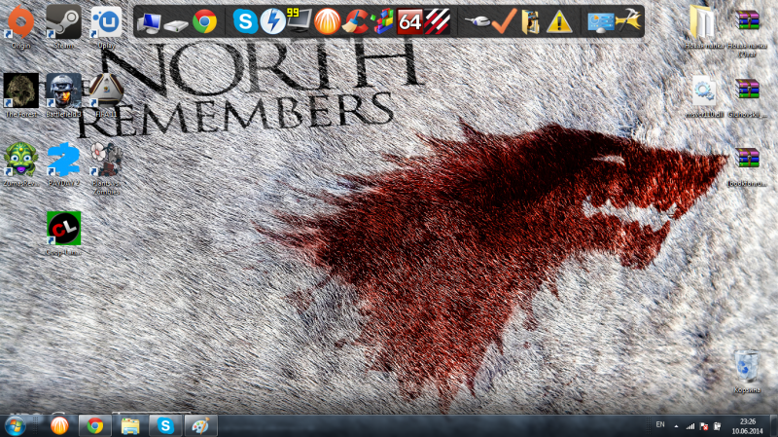Select the Zuma's Revenge shortcut

click(x=20, y=164)
